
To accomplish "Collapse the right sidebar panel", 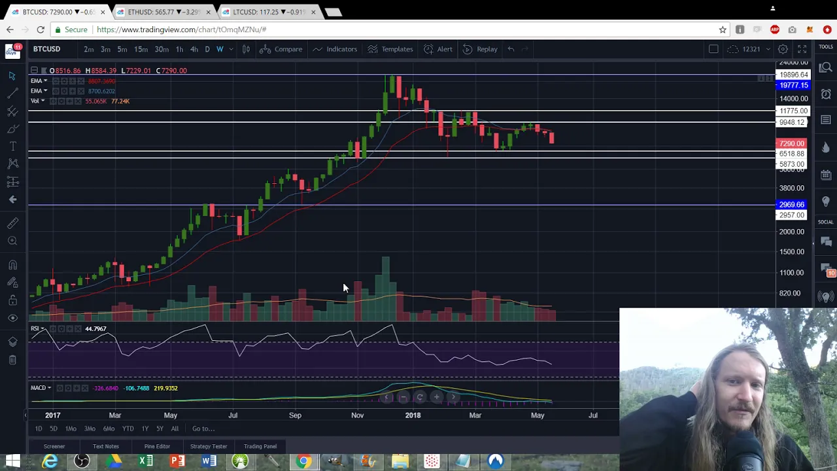I will tap(813, 243).
